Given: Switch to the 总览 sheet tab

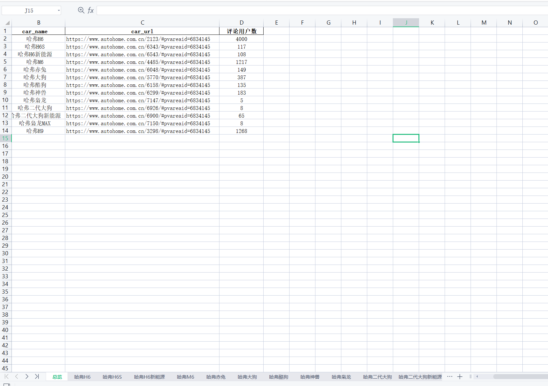Looking at the screenshot, I should [x=57, y=377].
